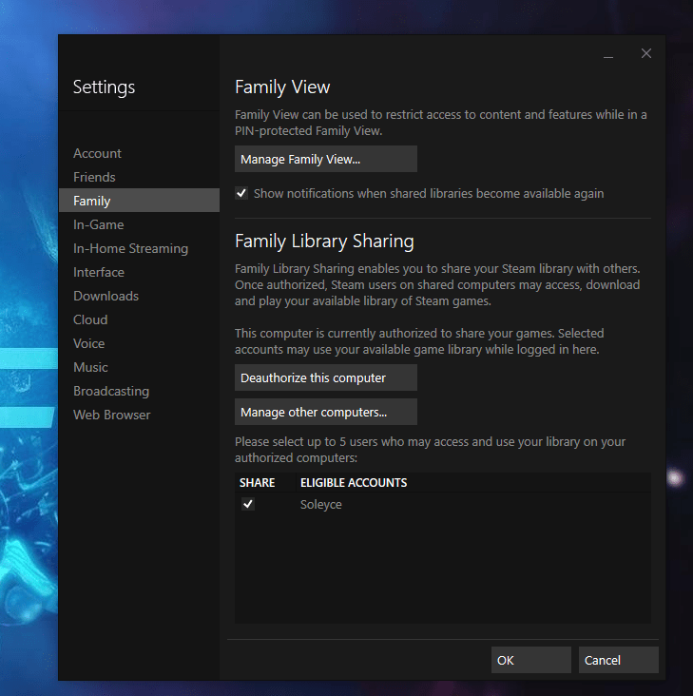The height and width of the screenshot is (696, 693).
Task: Open the Cloud settings category
Action: 90,319
